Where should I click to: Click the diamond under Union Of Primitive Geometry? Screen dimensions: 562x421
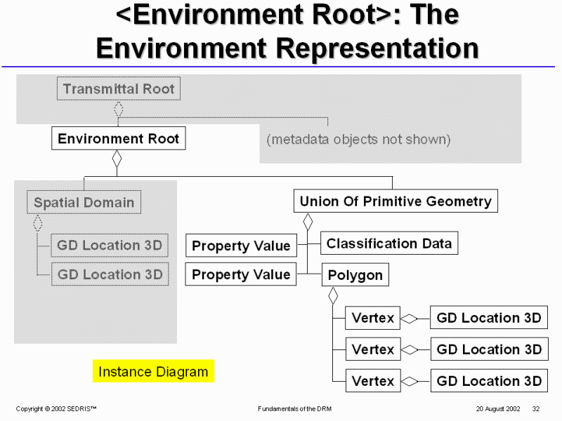[307, 222]
